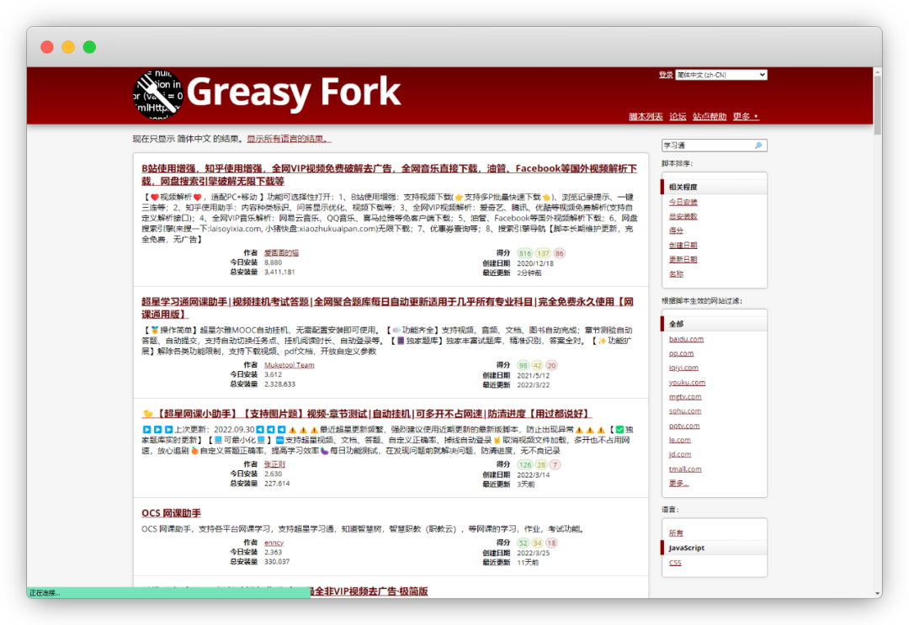
Task: Click the green 98 score badge
Action: click(x=523, y=366)
